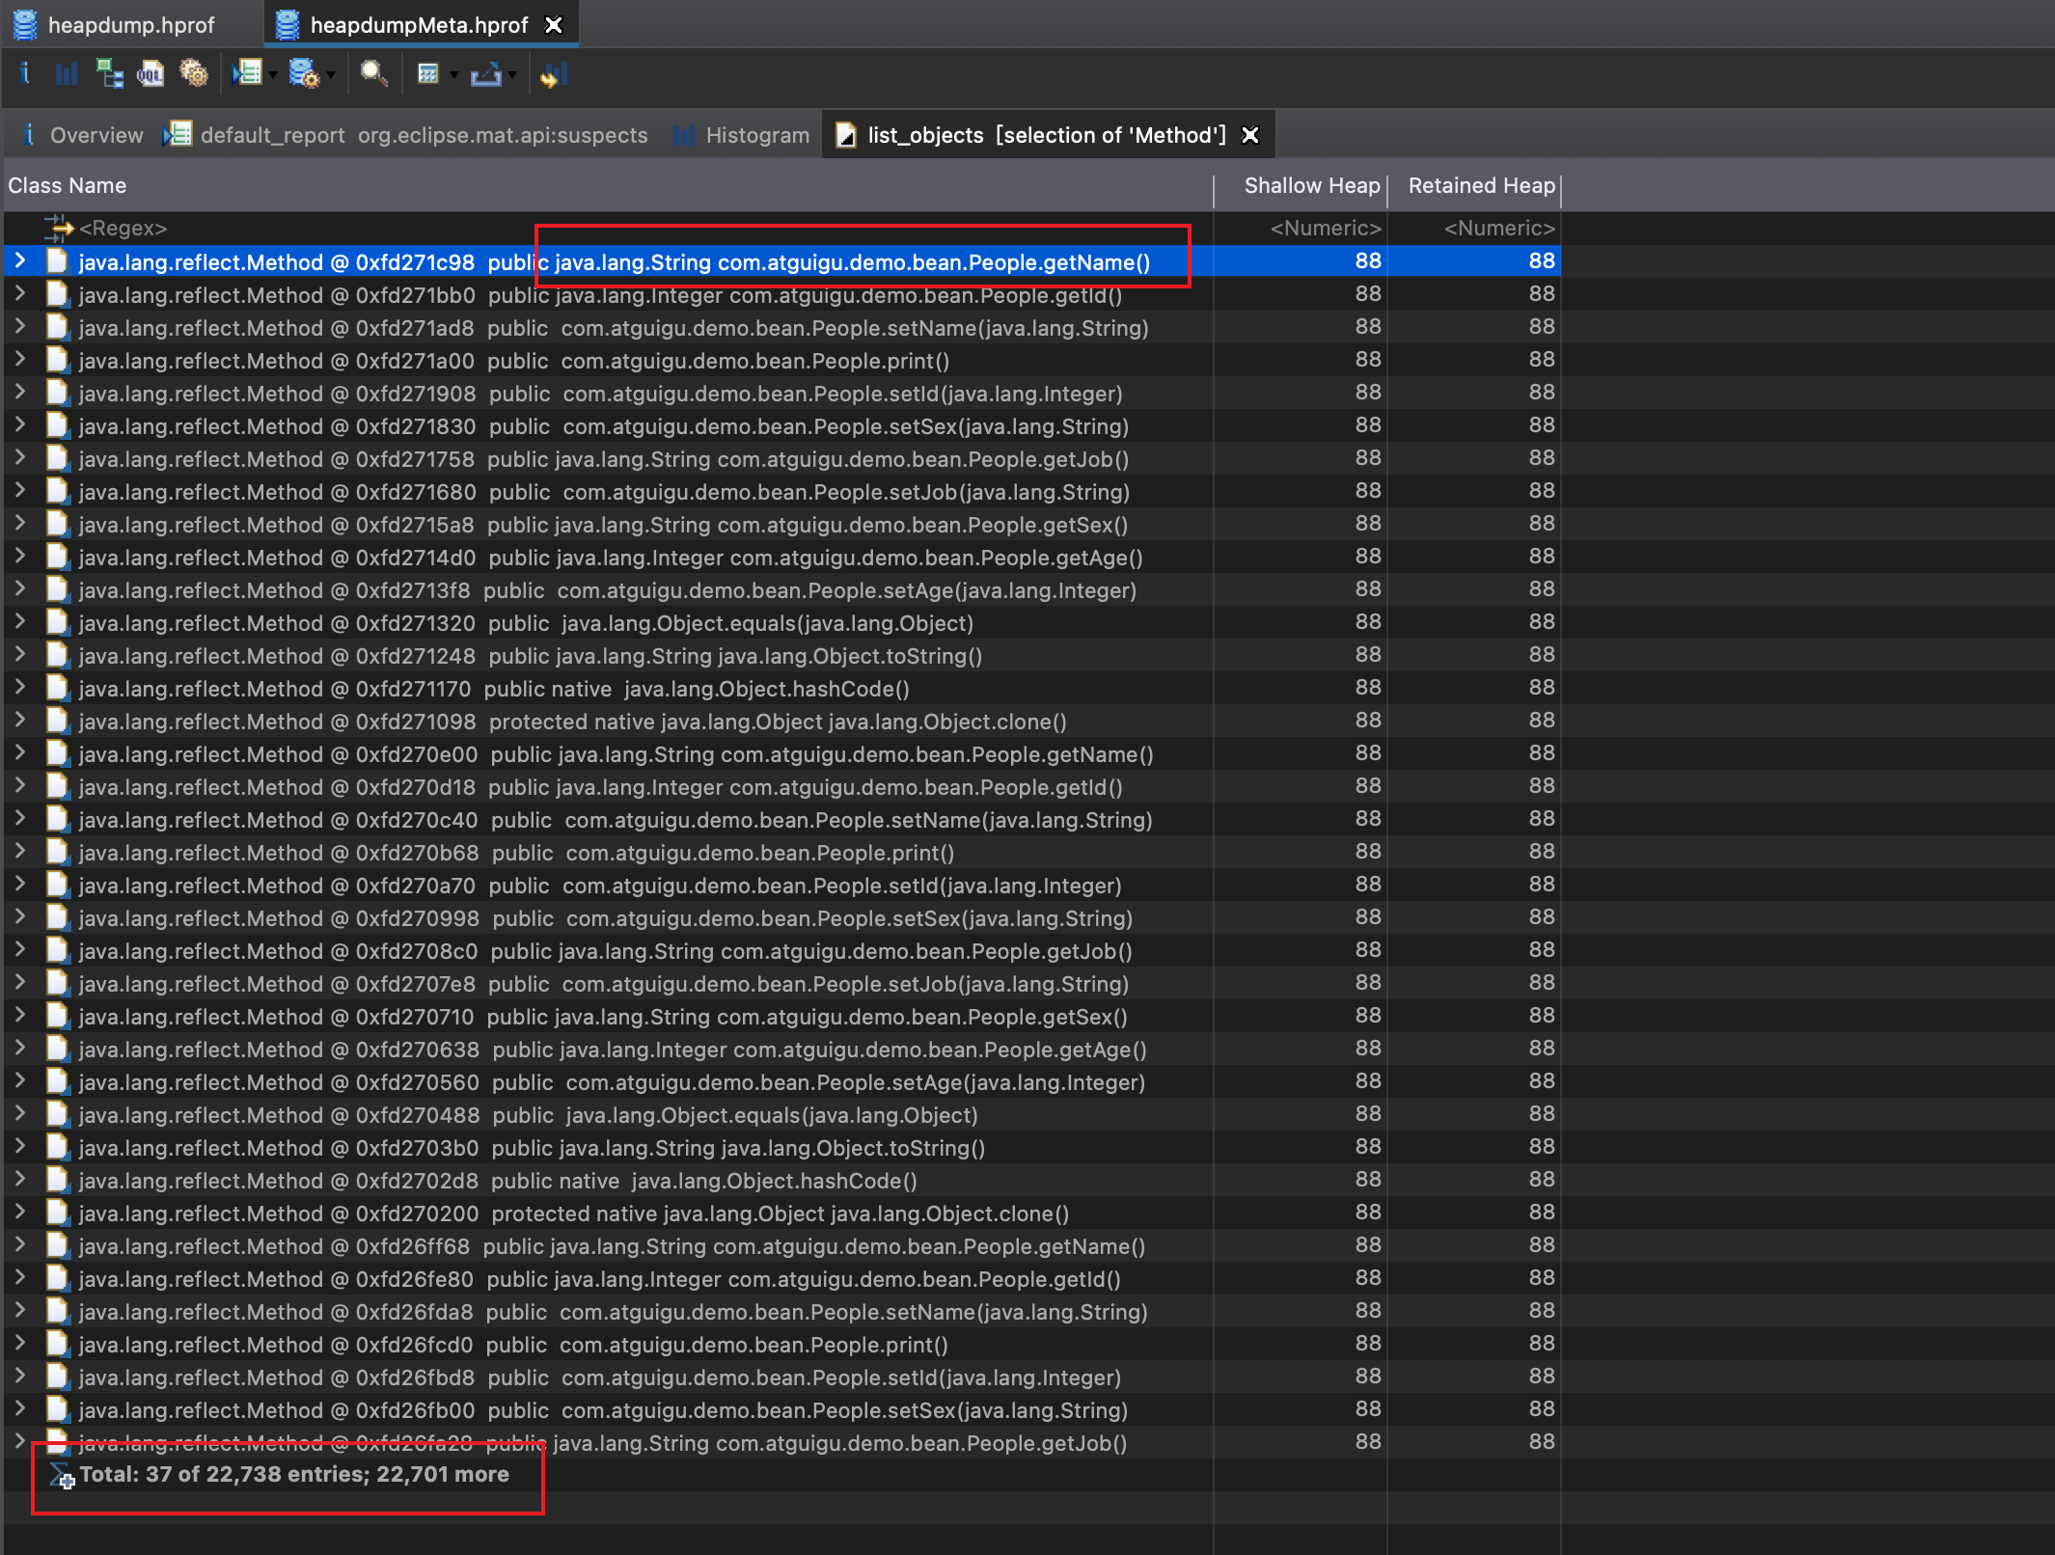Open the Dominator Tree toolbar icon
The image size is (2055, 1555).
(x=109, y=73)
